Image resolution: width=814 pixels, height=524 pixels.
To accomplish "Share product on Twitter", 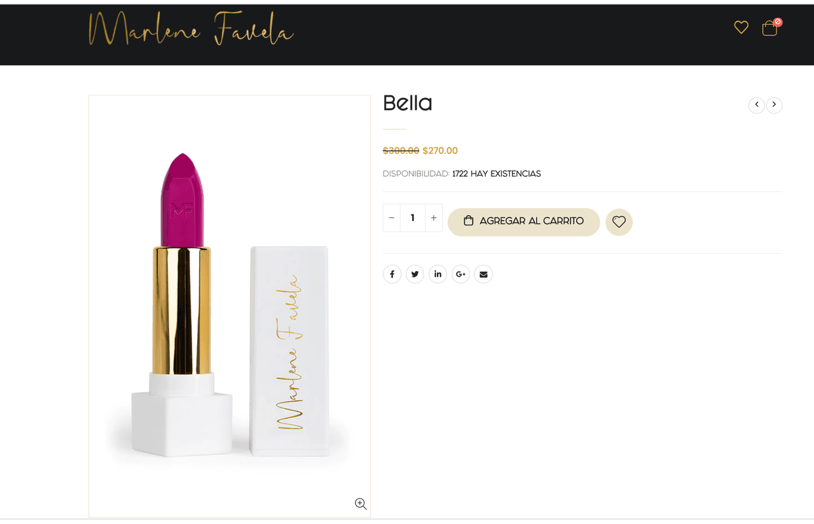I will click(x=415, y=274).
